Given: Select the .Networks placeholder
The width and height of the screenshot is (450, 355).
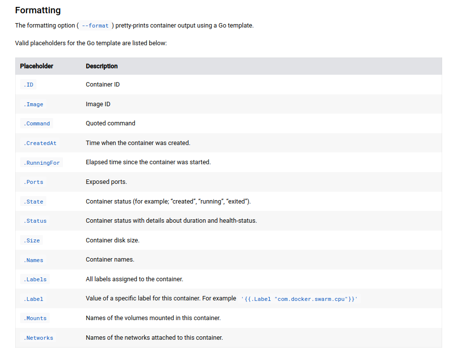Looking at the screenshot, I should coord(38,338).
